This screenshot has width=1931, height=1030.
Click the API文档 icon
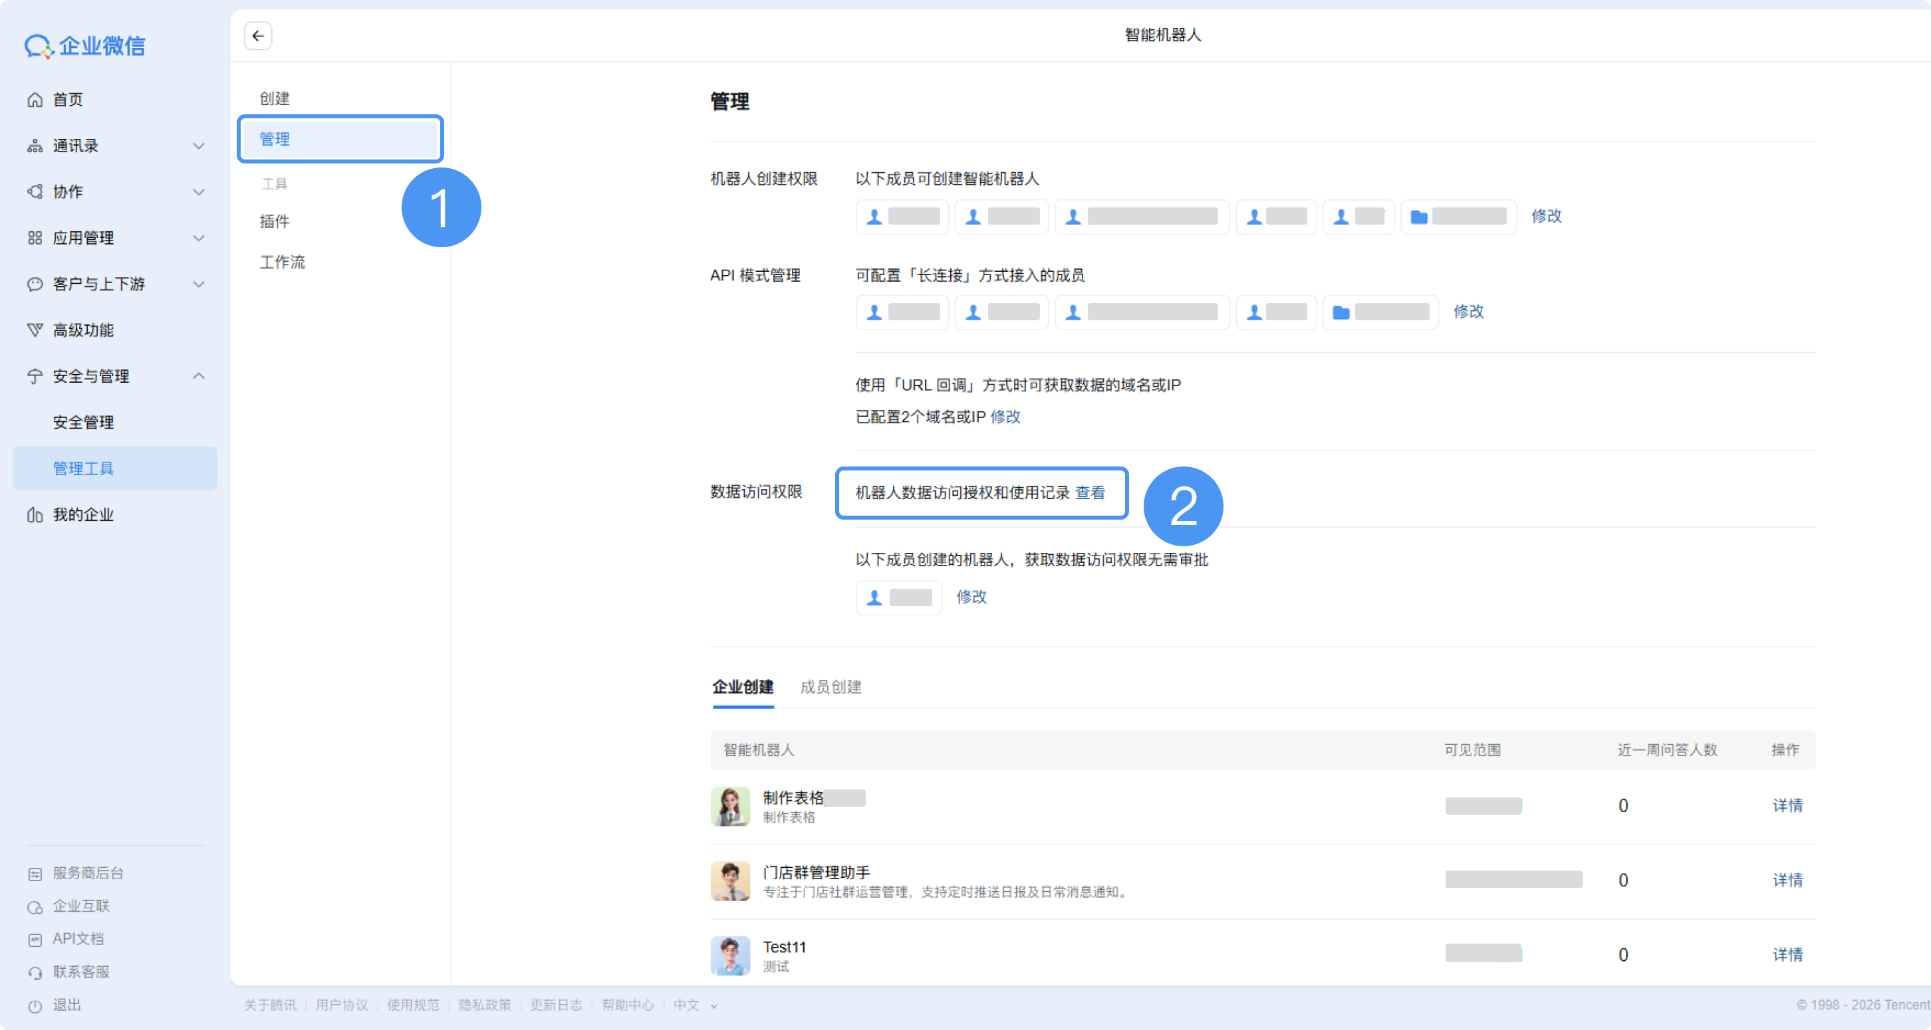coord(35,940)
